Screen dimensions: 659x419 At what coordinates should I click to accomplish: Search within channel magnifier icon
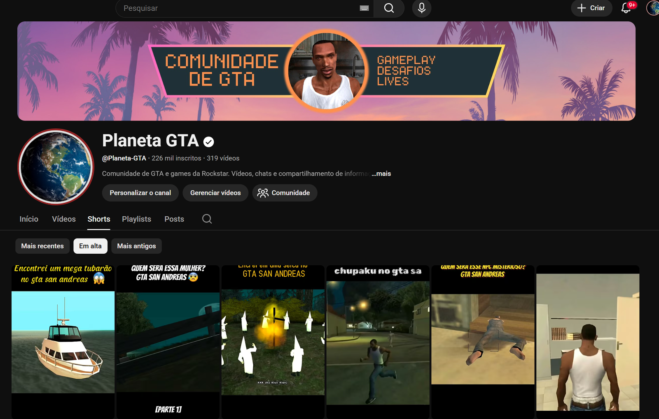pyautogui.click(x=207, y=219)
